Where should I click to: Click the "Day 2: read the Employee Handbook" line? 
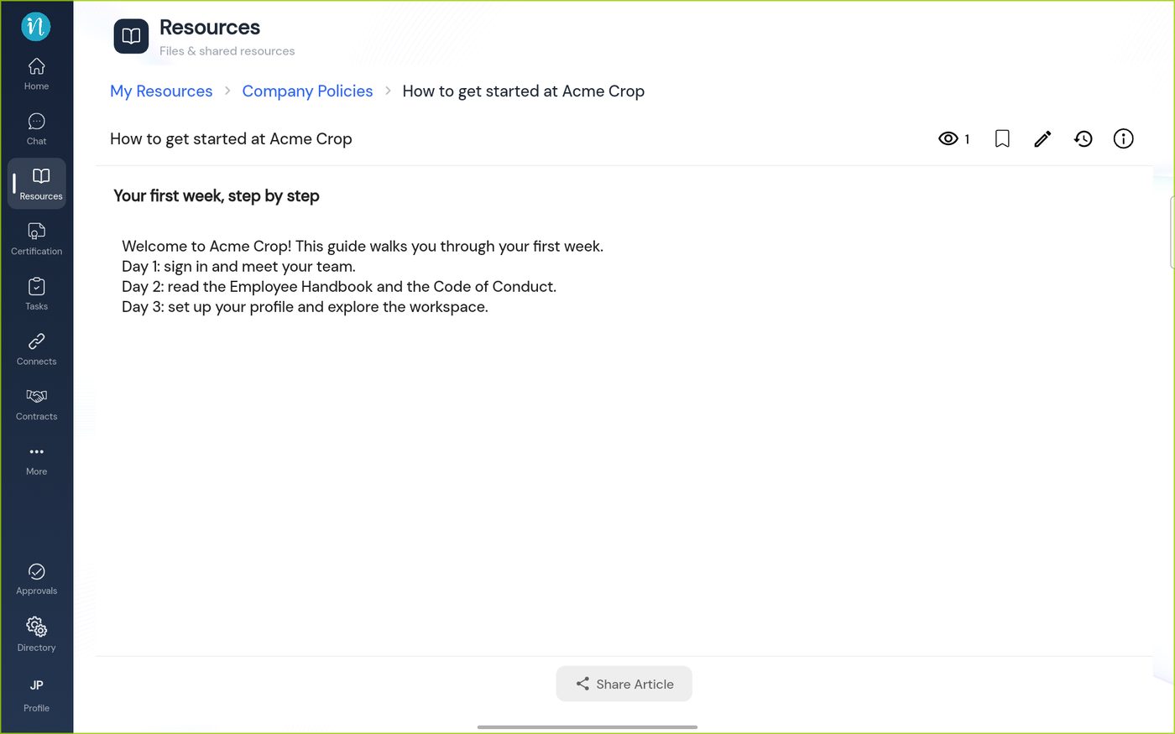pos(339,287)
